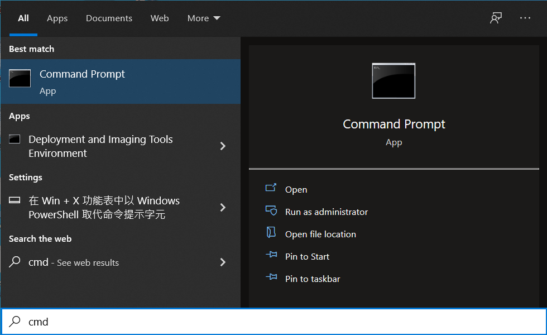
Task: Choose Pin to Start
Action: [307, 256]
